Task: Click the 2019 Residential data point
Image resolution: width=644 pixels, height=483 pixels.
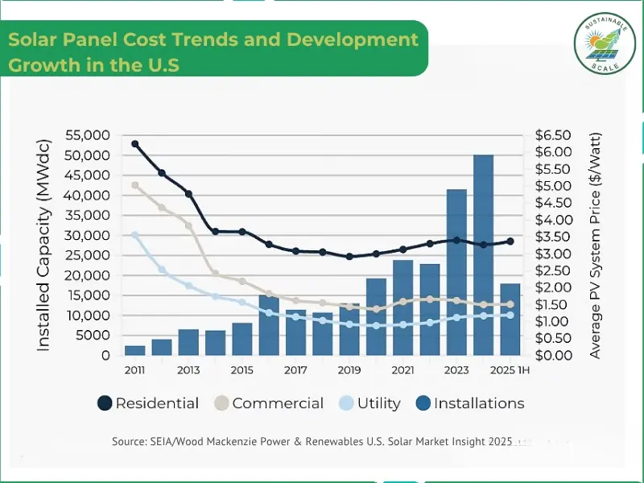Action: (349, 256)
